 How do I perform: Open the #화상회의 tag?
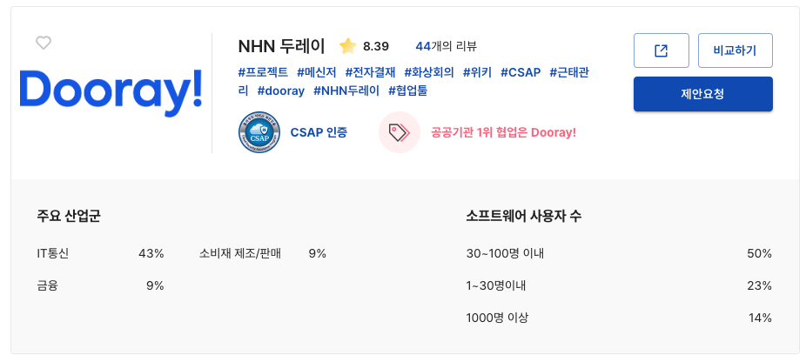pos(429,71)
